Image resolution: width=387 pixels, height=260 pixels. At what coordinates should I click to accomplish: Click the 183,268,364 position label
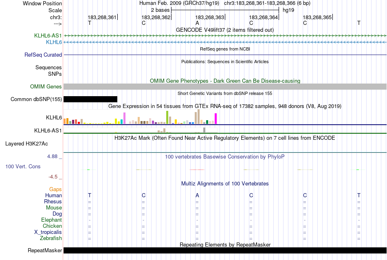point(263,17)
